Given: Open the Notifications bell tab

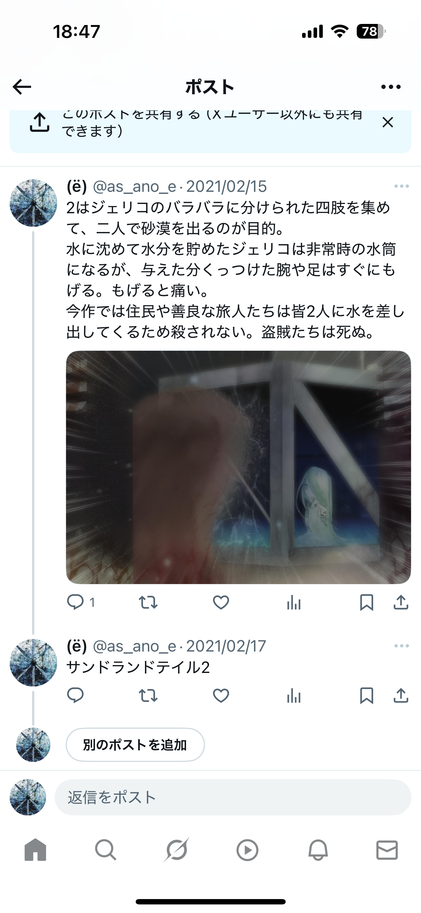Looking at the screenshot, I should [x=318, y=850].
